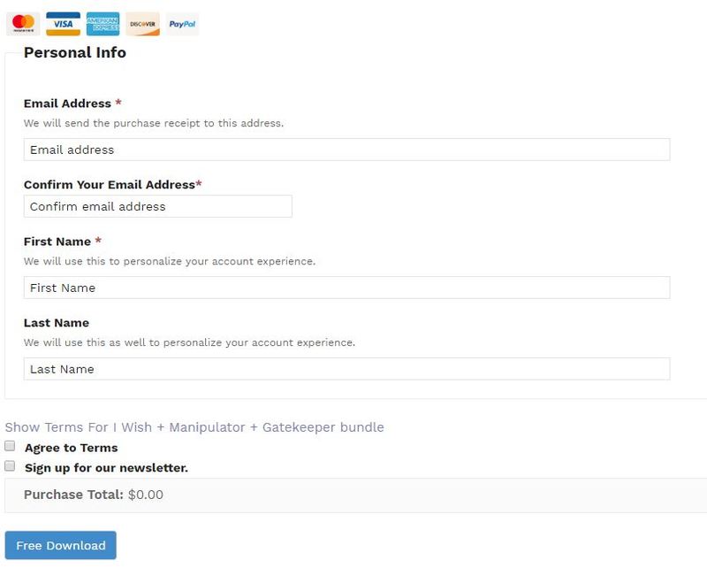Viewport: 707px width, 568px height.
Task: Click the Confirm email address field
Action: (157, 206)
